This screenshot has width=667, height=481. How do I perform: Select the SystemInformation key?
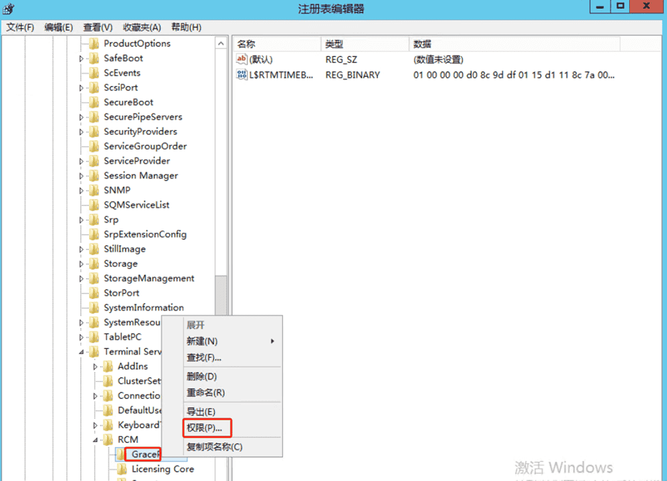click(x=143, y=308)
